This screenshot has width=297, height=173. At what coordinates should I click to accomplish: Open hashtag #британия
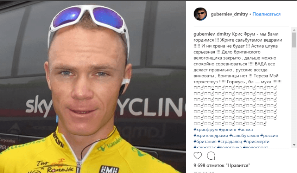(x=205, y=142)
